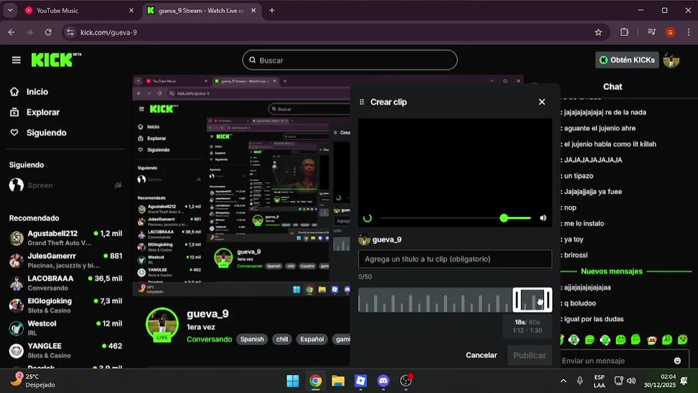The width and height of the screenshot is (698, 393).
Task: Open Discord from the taskbar
Action: pos(383,380)
